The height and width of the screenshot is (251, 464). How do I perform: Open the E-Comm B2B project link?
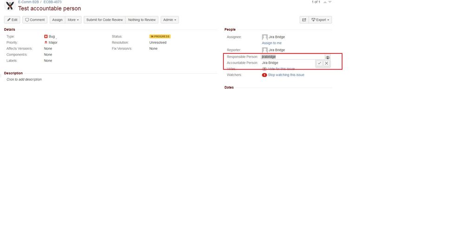[x=28, y=2]
